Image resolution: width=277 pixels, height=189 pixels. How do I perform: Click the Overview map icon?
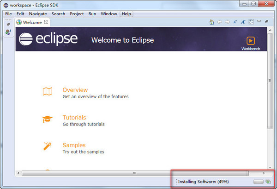pos(48,91)
